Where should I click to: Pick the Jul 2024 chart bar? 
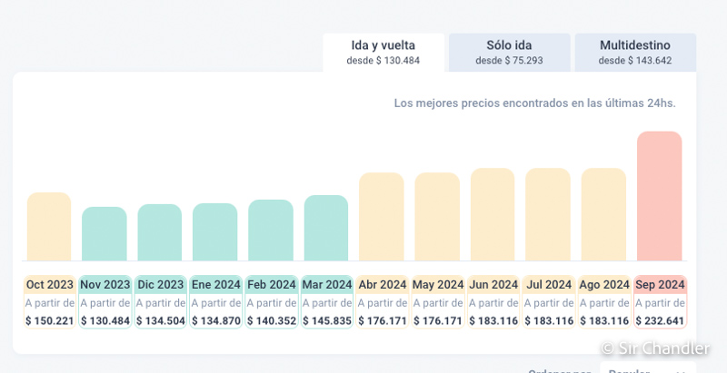tap(548, 215)
